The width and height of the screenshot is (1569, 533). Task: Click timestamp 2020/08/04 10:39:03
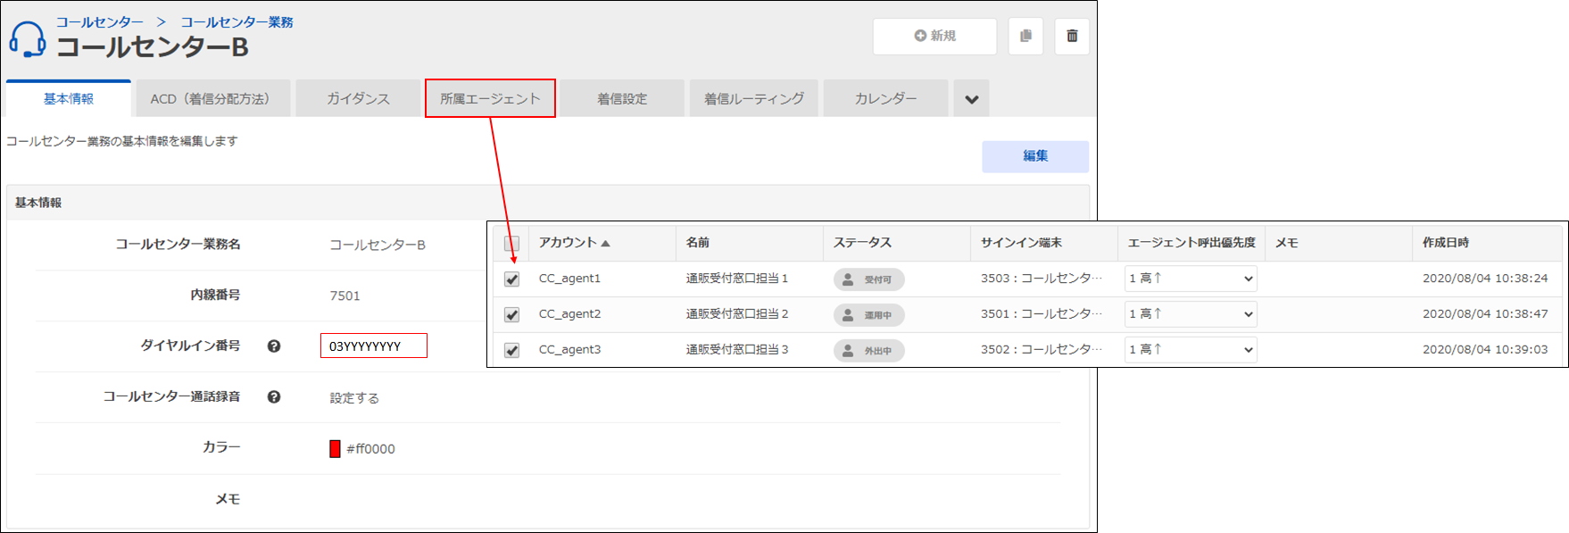[1485, 350]
